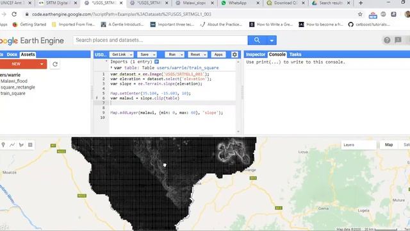Screen dimensions: 410x231
Task: Open the Help question mark icon
Action: click(387, 40)
